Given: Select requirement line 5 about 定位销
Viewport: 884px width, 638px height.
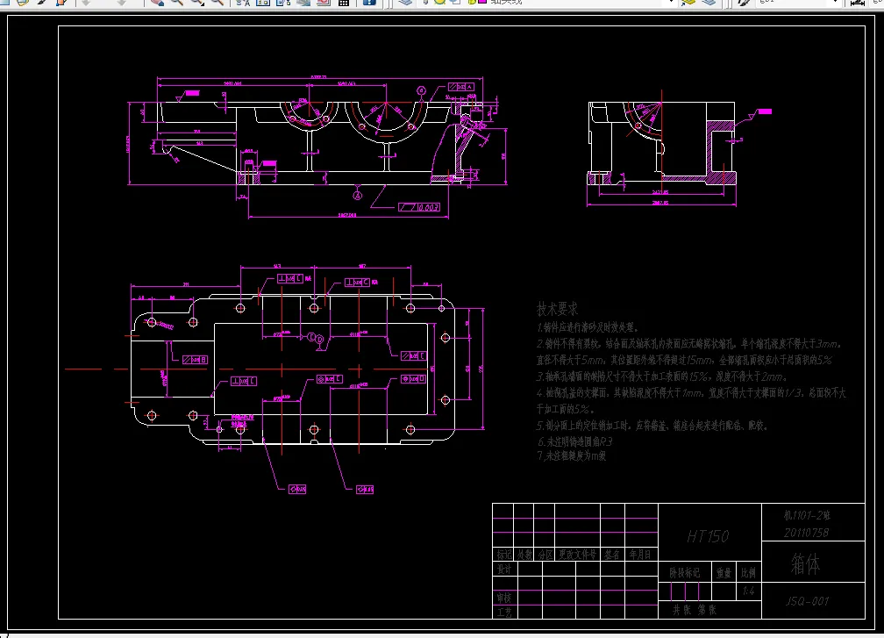Looking at the screenshot, I should (652, 426).
